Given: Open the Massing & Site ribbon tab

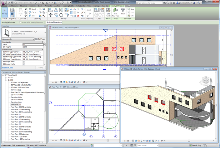Looking at the screenshot, I should click(68, 6).
